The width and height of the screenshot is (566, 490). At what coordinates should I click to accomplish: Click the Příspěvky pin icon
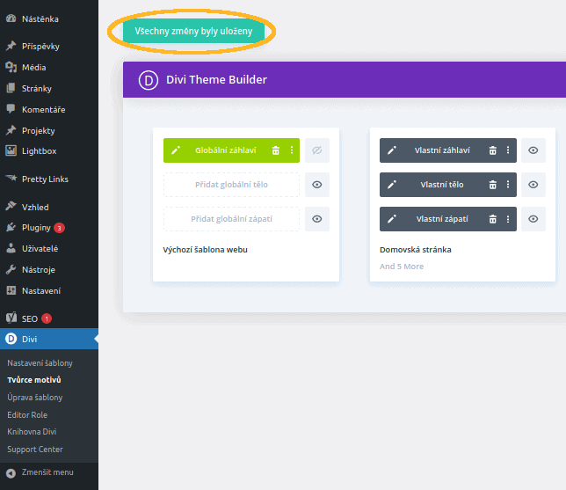pyautogui.click(x=11, y=46)
